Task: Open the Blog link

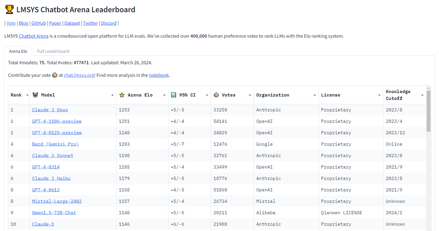Action: pyautogui.click(x=23, y=23)
